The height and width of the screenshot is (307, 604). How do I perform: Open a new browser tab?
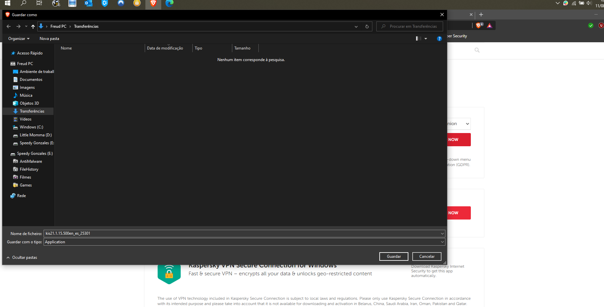point(481,15)
